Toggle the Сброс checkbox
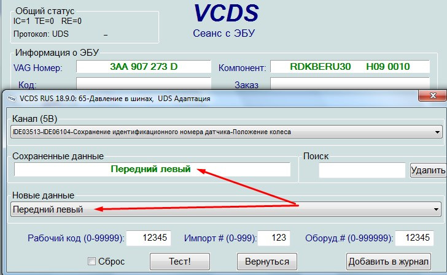Screen dimensions: 447x275 point(91,261)
